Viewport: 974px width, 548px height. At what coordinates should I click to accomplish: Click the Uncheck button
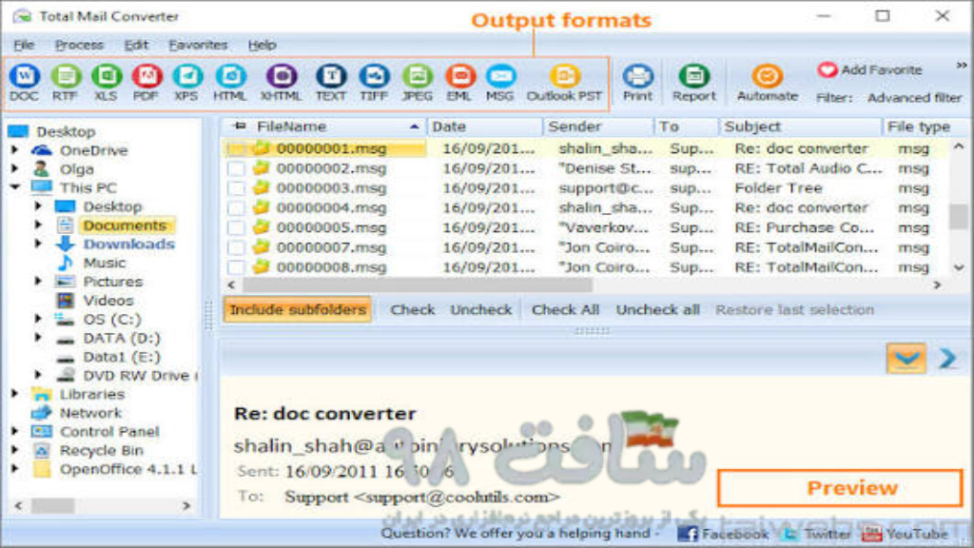pyautogui.click(x=481, y=309)
